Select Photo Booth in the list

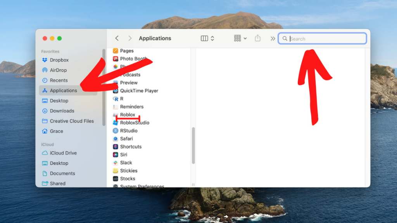pos(134,59)
